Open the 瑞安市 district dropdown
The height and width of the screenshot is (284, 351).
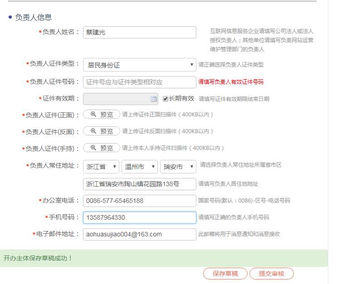click(x=178, y=167)
